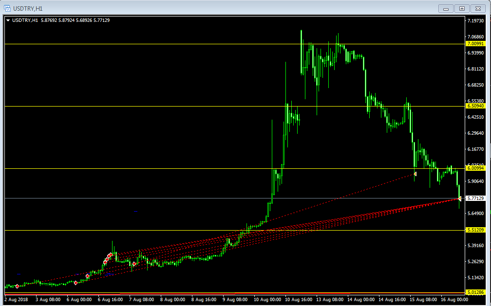The image size is (491, 306).
Task: Click the 5.39160 price scale value
Action: point(475,245)
